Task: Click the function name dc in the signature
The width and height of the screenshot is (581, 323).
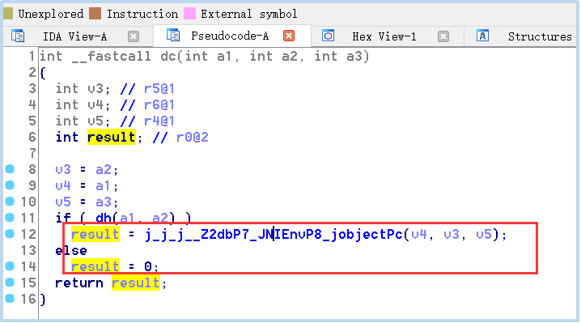Action: [168, 57]
